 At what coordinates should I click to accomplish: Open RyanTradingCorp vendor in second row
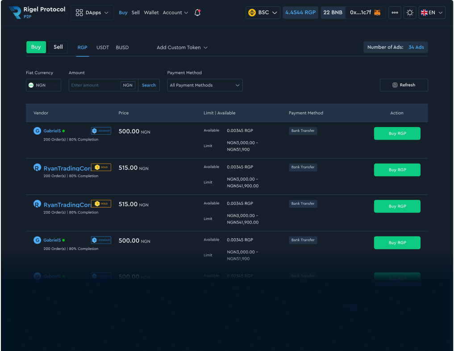tap(67, 168)
